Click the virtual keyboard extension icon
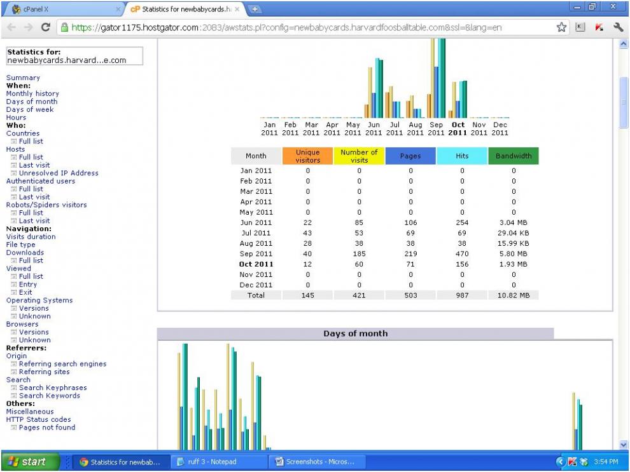This screenshot has height=472, width=630. coord(580,27)
